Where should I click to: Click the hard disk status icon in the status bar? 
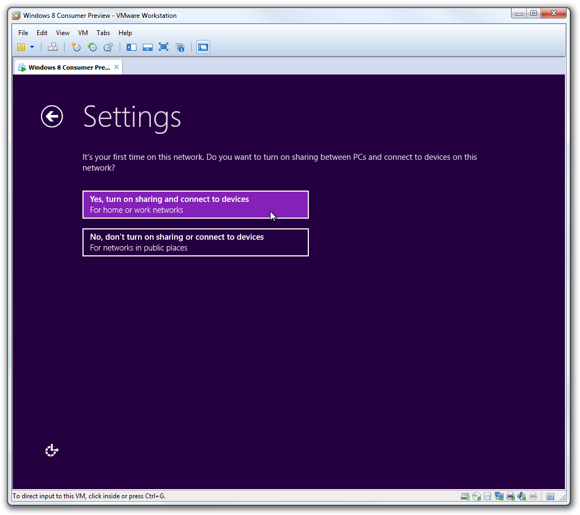click(x=465, y=496)
